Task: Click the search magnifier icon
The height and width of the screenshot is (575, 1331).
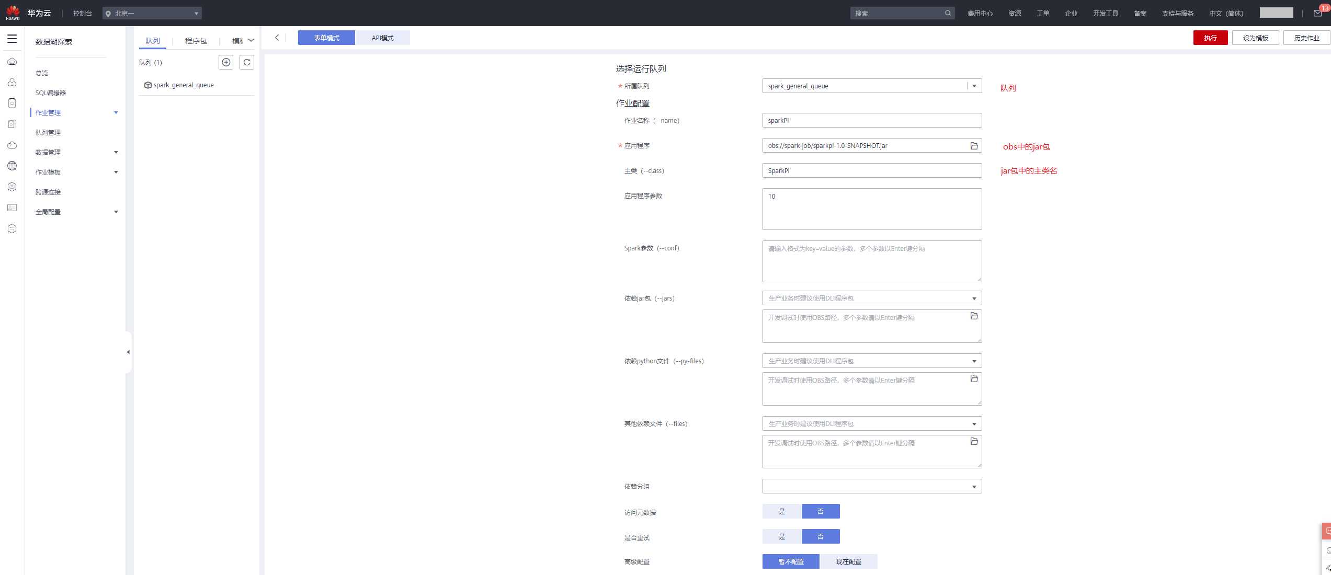Action: click(948, 13)
